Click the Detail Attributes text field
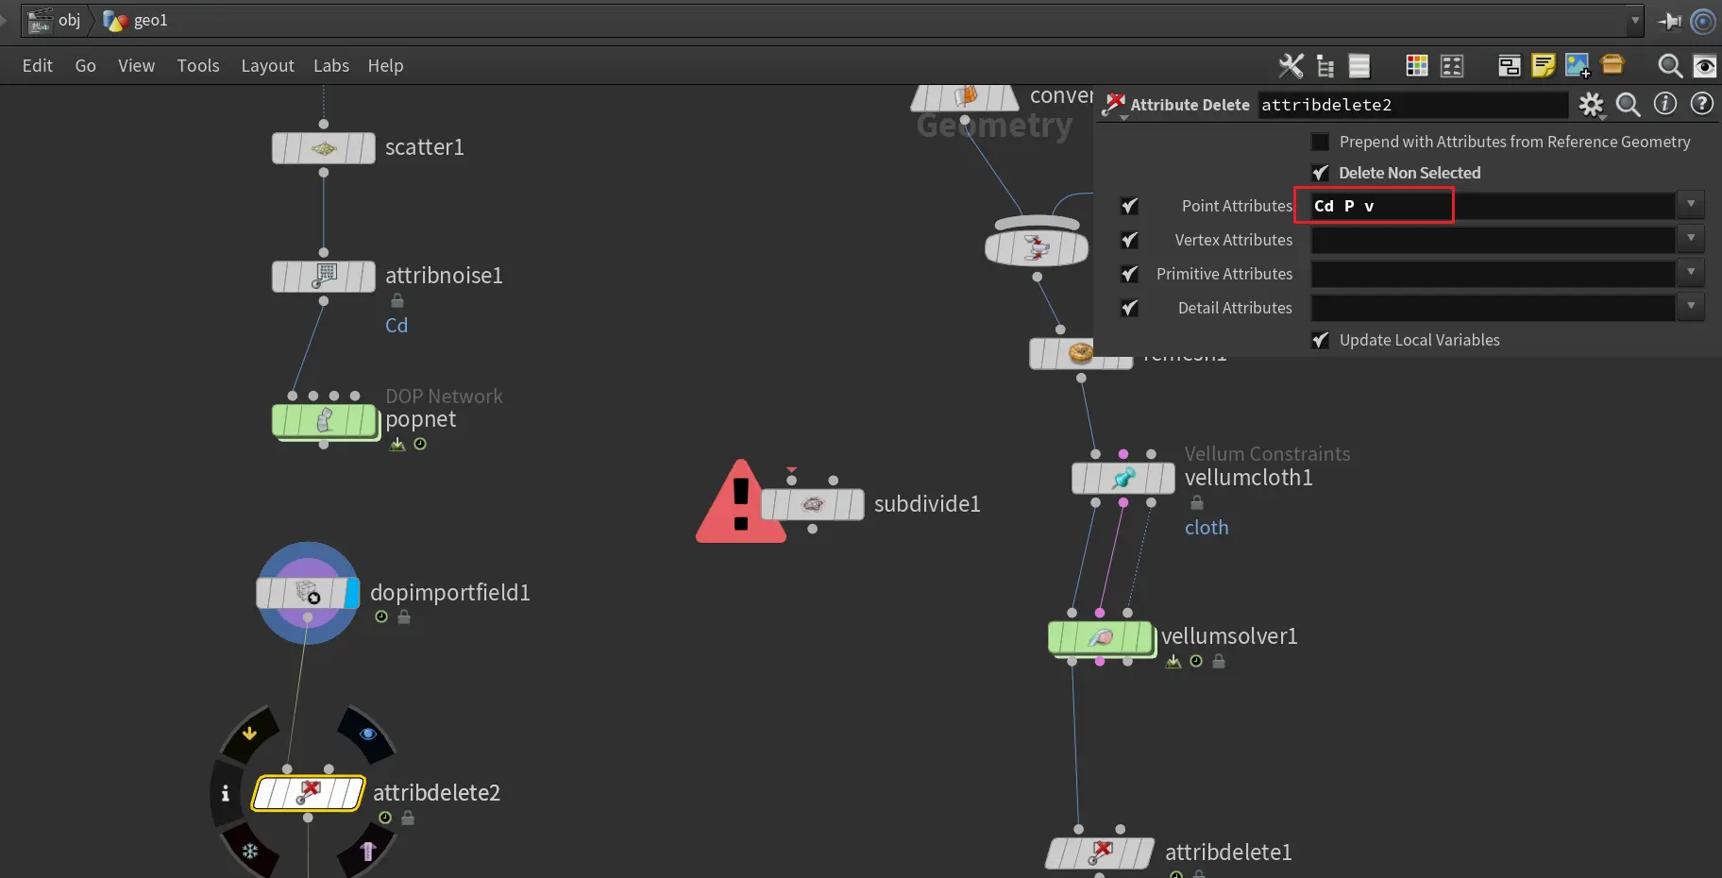 point(1493,308)
